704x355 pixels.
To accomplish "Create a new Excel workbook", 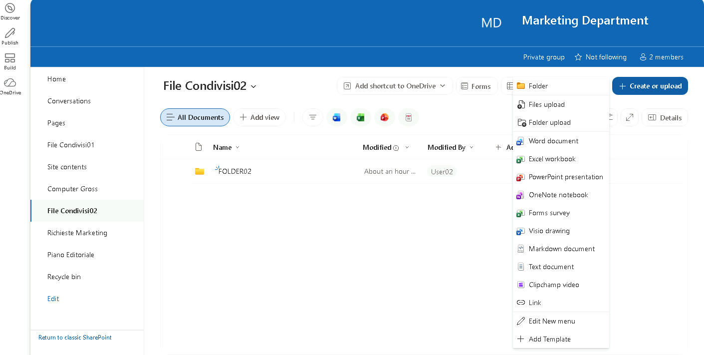I will click(x=561, y=159).
